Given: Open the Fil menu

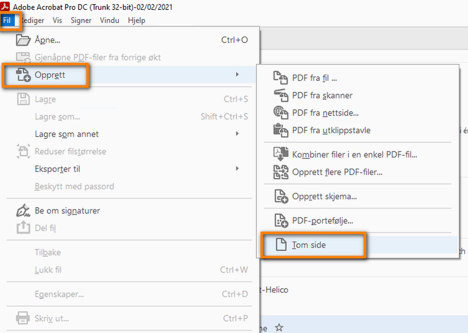Looking at the screenshot, I should (x=7, y=21).
